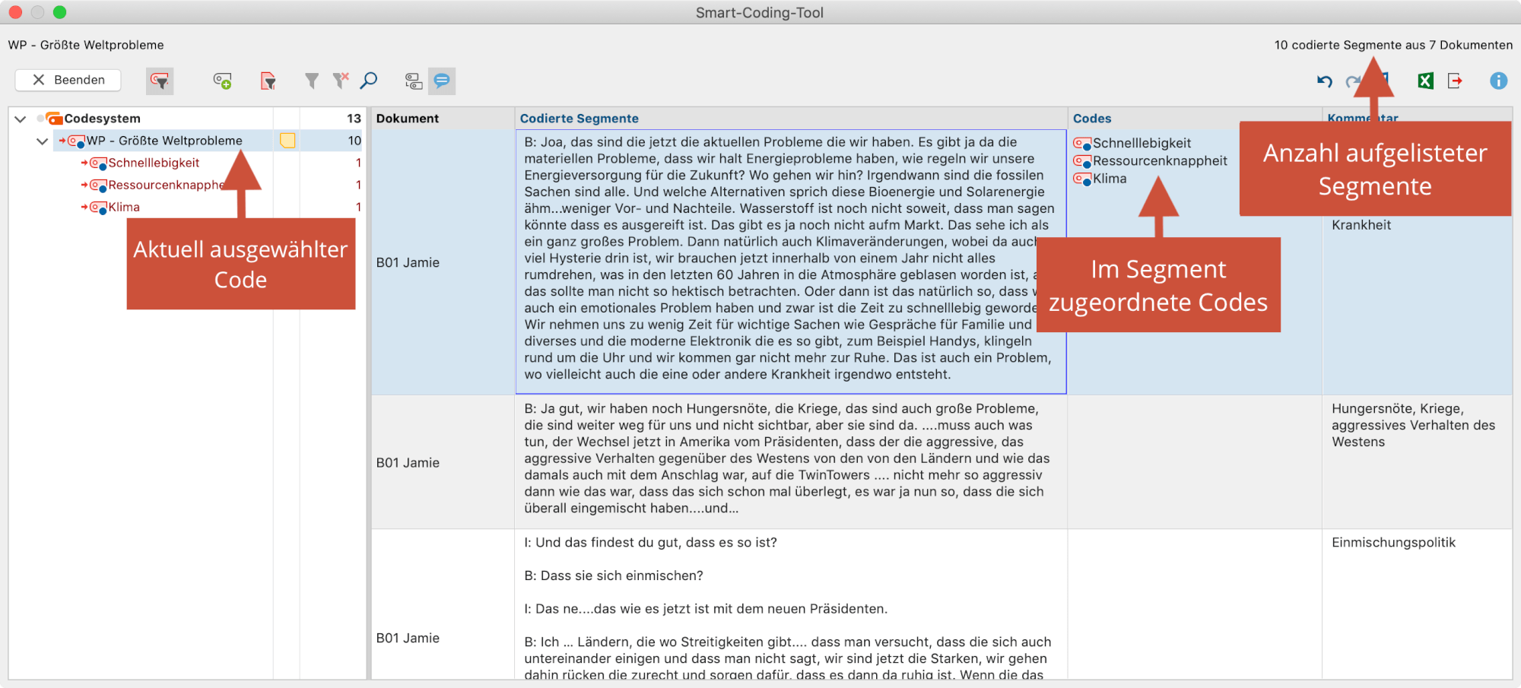Click the subcode hierarchy view icon
The width and height of the screenshot is (1521, 688).
[413, 81]
